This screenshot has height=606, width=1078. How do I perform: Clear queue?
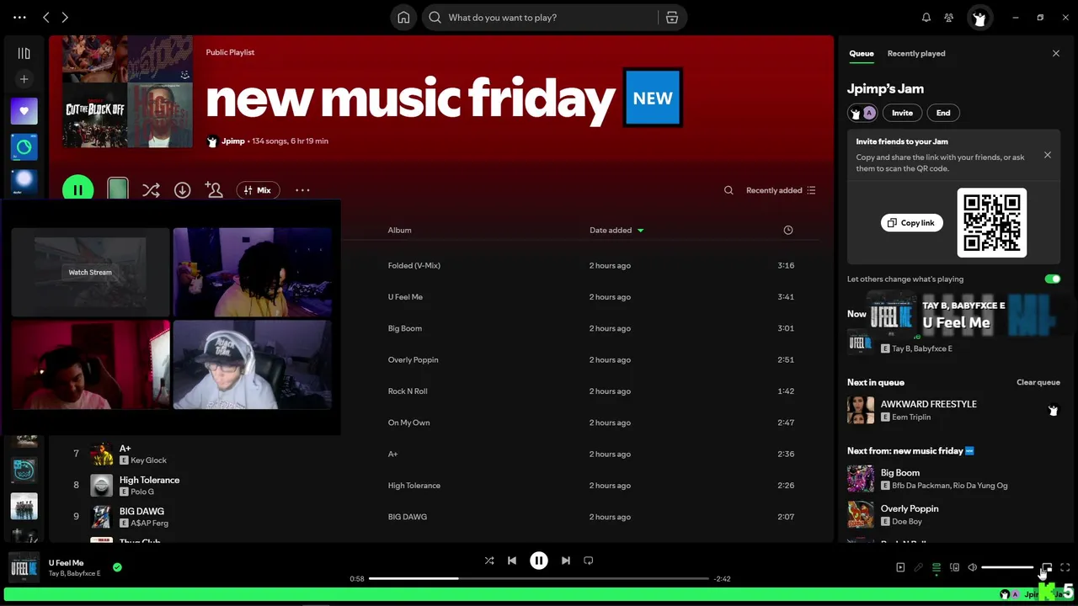pyautogui.click(x=1038, y=382)
